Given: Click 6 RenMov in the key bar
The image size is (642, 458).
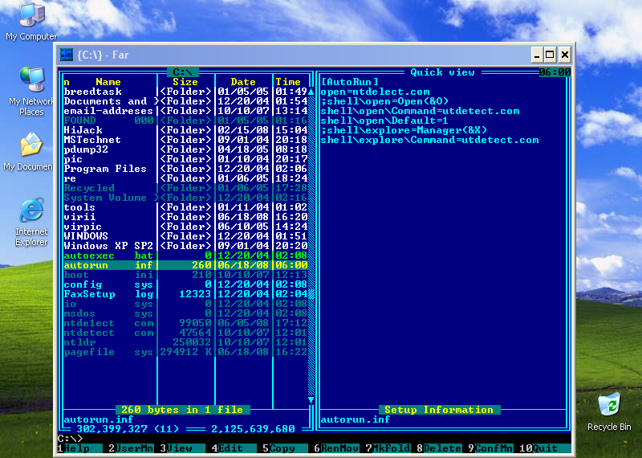Looking at the screenshot, I should pyautogui.click(x=336, y=448).
